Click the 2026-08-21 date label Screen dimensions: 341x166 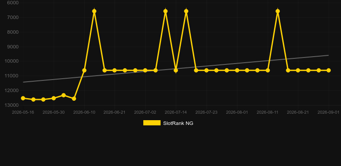298,112
